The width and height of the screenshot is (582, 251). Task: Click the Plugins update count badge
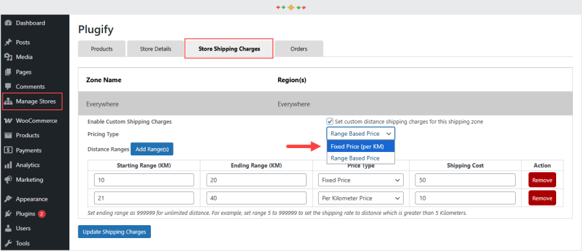(x=41, y=214)
